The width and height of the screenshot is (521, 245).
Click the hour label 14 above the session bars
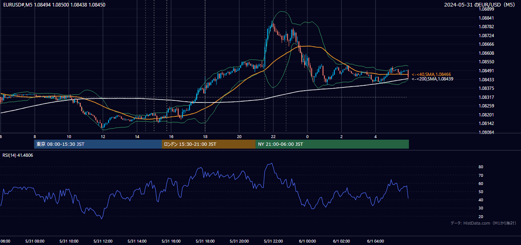click(137, 136)
